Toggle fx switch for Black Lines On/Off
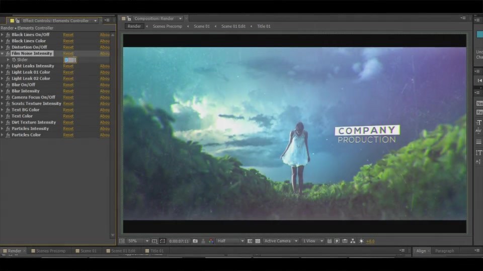The width and height of the screenshot is (483, 271). [8, 35]
